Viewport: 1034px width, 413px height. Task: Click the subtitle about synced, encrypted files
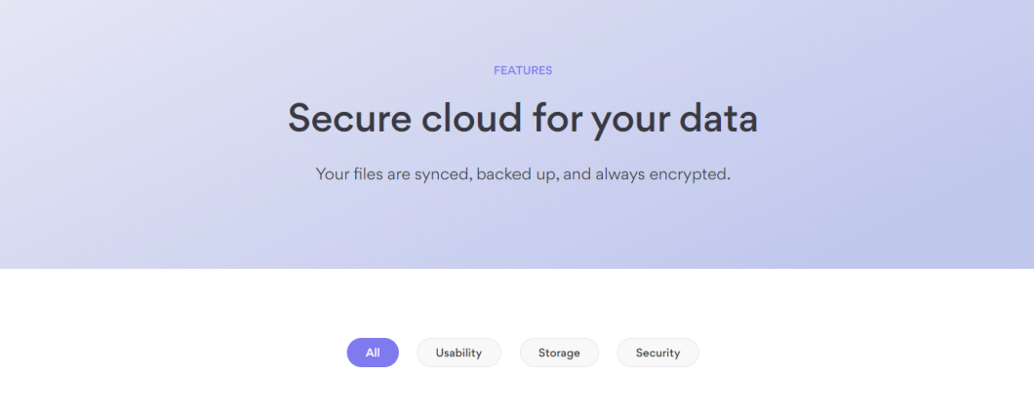[x=523, y=174]
